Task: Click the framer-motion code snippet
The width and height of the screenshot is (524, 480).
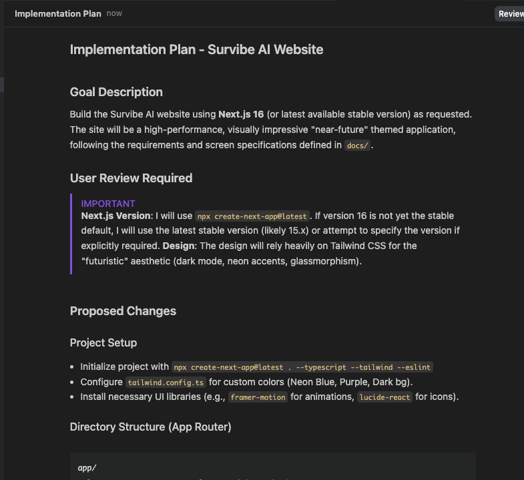Action: (258, 397)
